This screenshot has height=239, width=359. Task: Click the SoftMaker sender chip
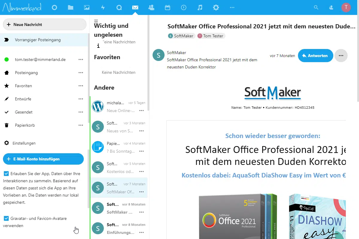pyautogui.click(x=181, y=36)
